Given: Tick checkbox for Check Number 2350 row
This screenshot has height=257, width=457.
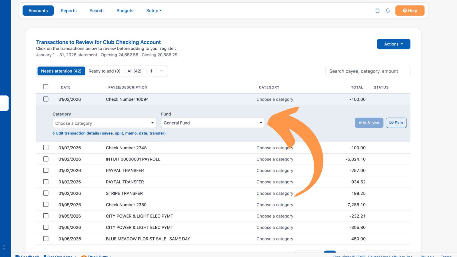Looking at the screenshot, I should click(46, 204).
